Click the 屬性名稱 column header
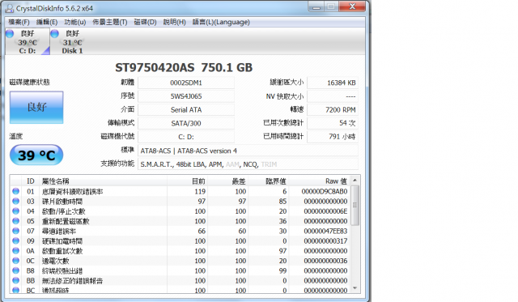 click(x=103, y=181)
